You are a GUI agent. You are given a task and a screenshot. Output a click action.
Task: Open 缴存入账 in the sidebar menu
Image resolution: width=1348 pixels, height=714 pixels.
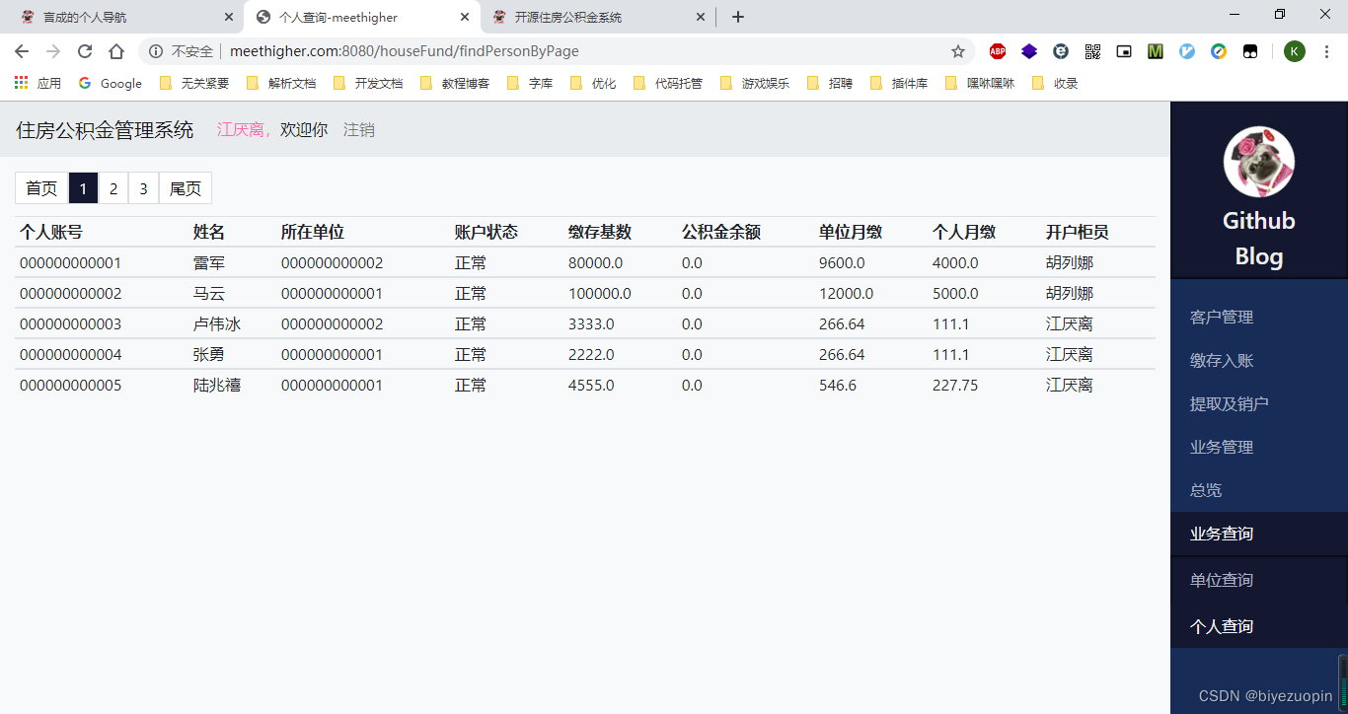(x=1222, y=361)
